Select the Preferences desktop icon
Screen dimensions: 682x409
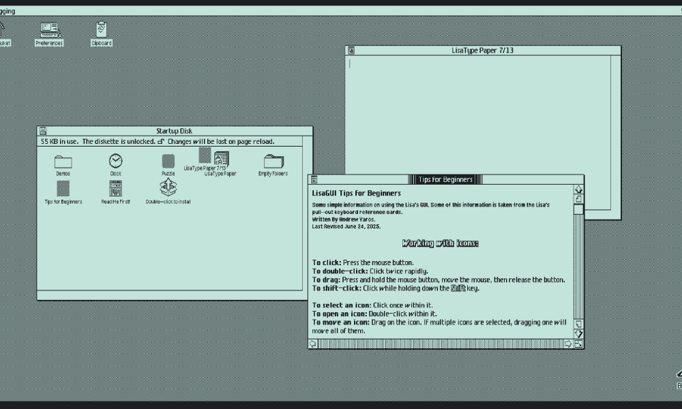point(49,34)
